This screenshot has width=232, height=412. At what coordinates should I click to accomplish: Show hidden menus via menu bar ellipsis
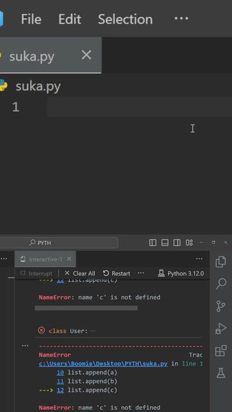click(x=181, y=19)
